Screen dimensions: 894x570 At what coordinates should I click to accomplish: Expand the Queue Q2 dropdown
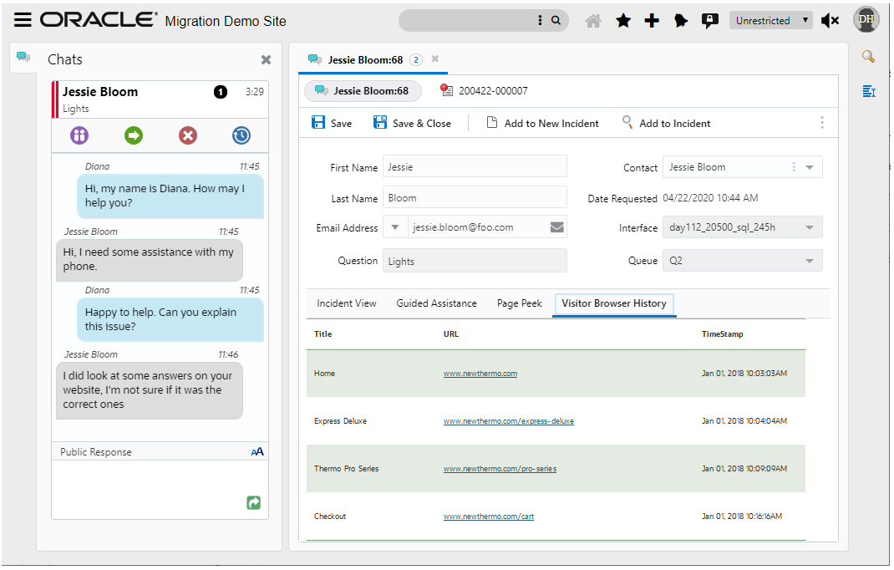pos(809,262)
